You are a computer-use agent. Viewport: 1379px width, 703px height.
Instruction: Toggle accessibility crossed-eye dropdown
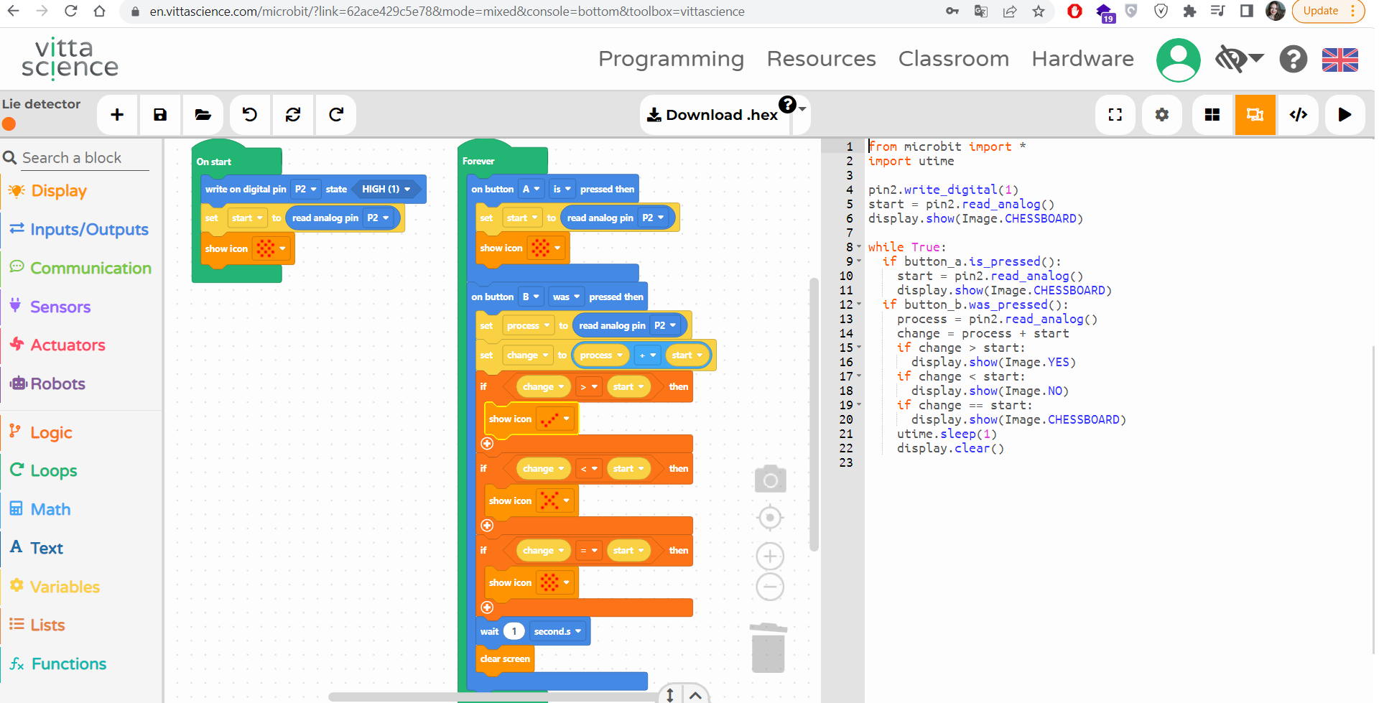[1240, 59]
